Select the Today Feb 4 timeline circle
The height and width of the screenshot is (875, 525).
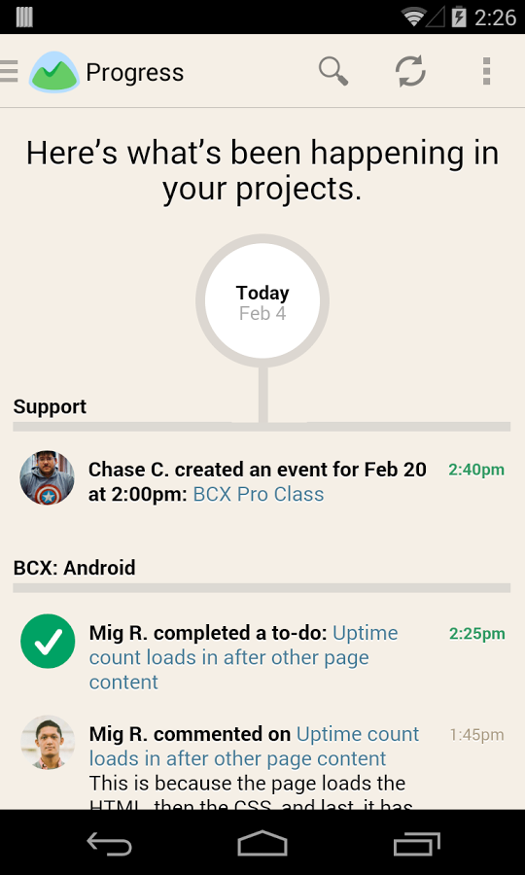point(262,300)
